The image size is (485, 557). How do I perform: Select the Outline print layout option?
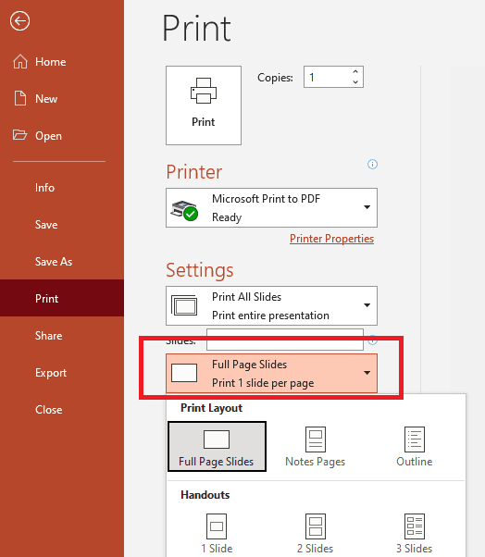pyautogui.click(x=415, y=447)
